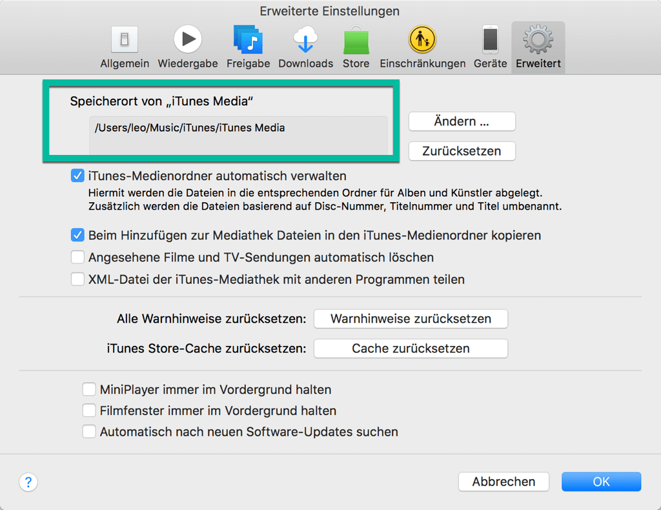The height and width of the screenshot is (510, 661).
Task: Open the Freigabe sharing icon
Action: click(x=249, y=39)
